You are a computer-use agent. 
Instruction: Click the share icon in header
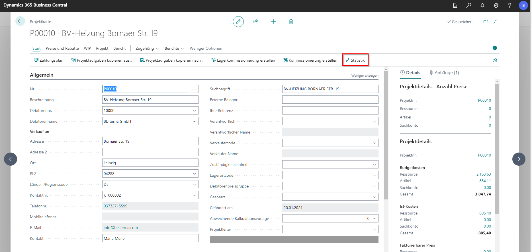[256, 22]
